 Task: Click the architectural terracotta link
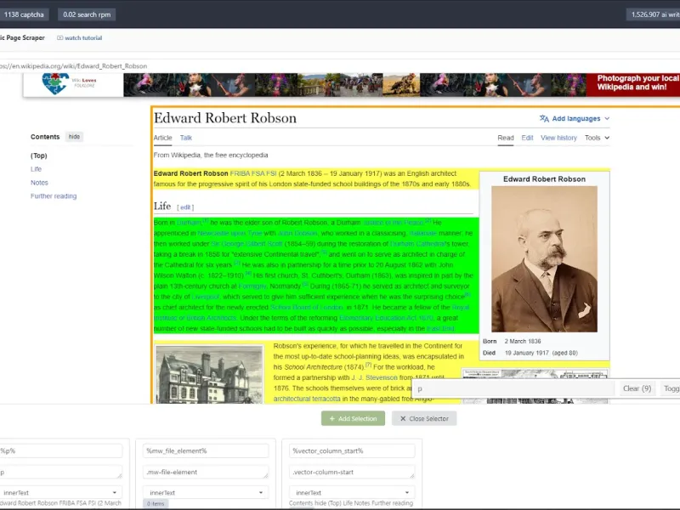coord(307,399)
